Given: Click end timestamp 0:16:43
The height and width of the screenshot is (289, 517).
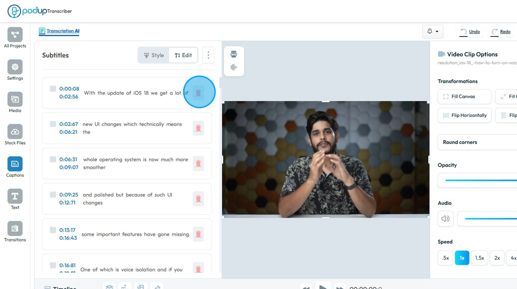Looking at the screenshot, I should [x=68, y=238].
